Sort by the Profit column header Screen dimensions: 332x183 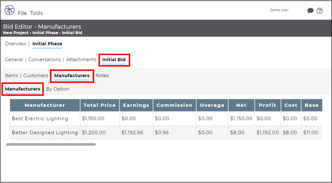coord(268,105)
